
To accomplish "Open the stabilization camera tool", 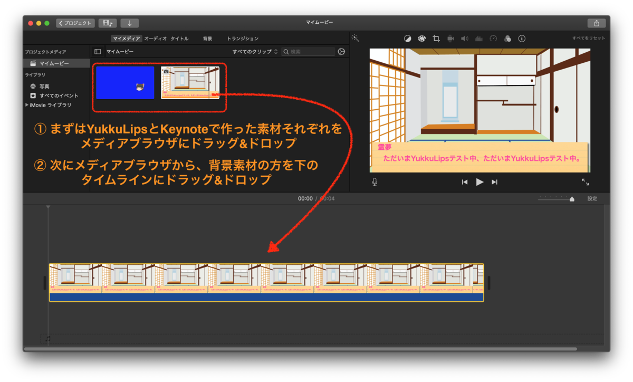I will [x=450, y=39].
